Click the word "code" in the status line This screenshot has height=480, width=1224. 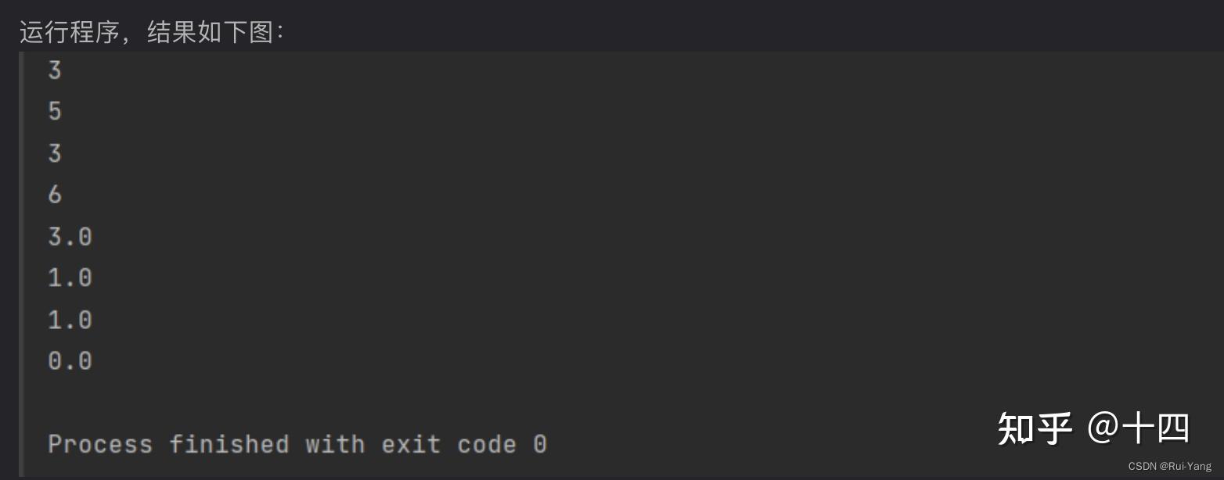pos(487,444)
